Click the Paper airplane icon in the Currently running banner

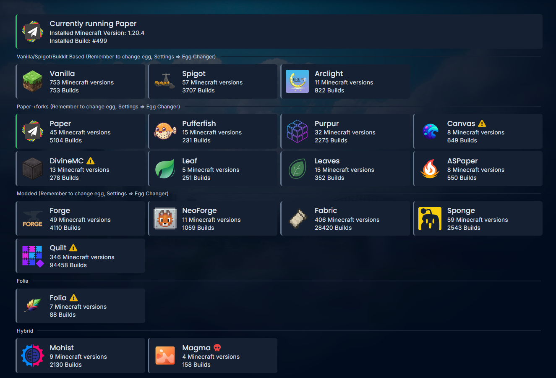(x=32, y=32)
